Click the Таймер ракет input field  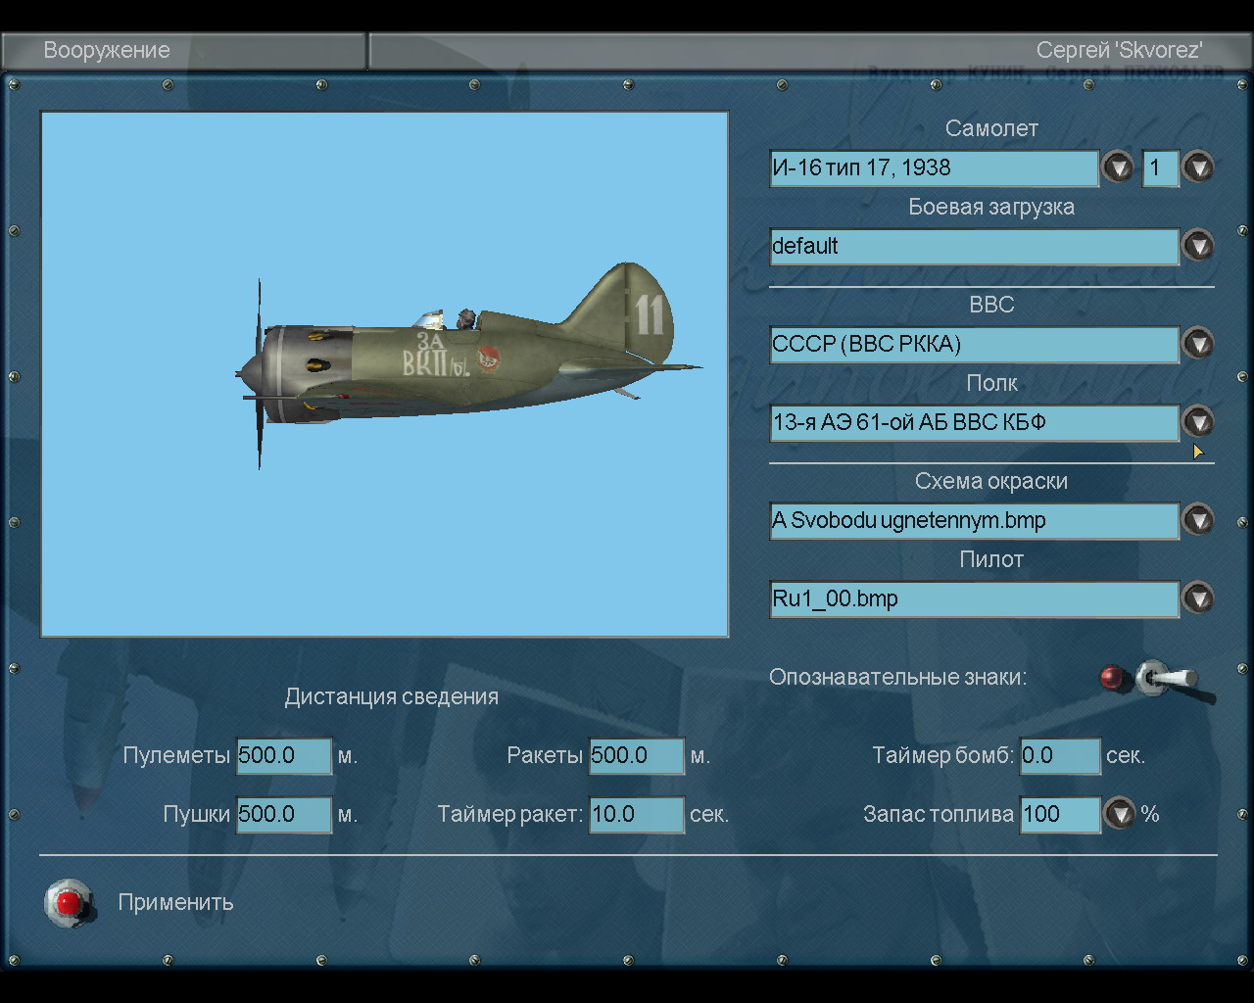[636, 815]
